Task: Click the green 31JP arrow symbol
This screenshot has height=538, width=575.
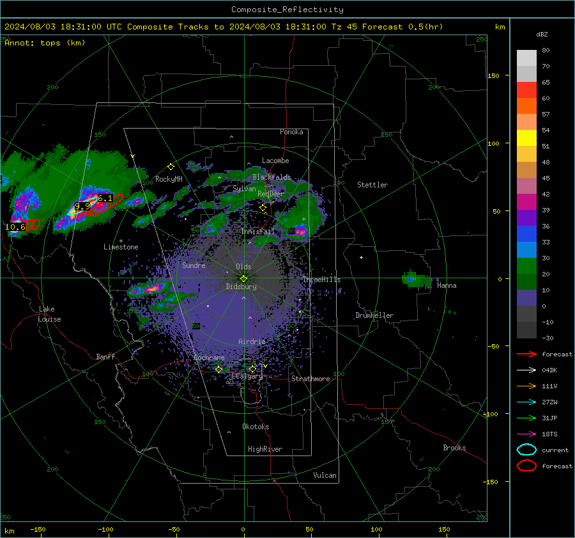Action: tap(526, 418)
